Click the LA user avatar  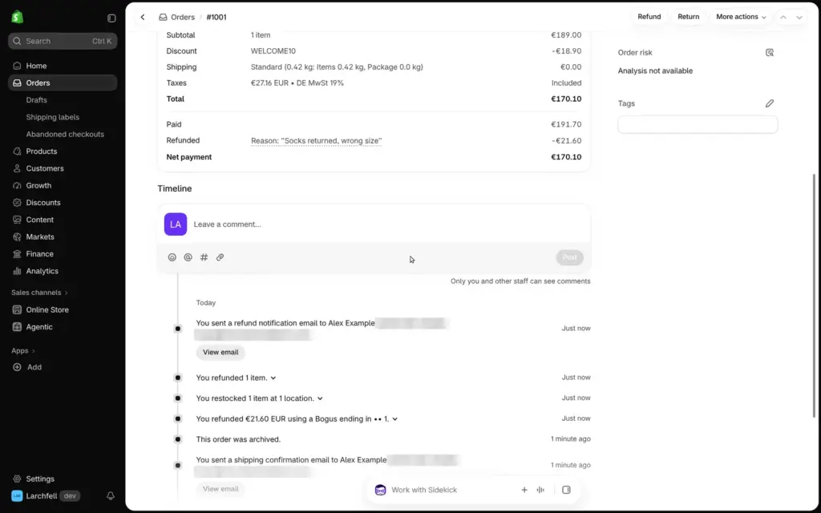click(x=176, y=224)
